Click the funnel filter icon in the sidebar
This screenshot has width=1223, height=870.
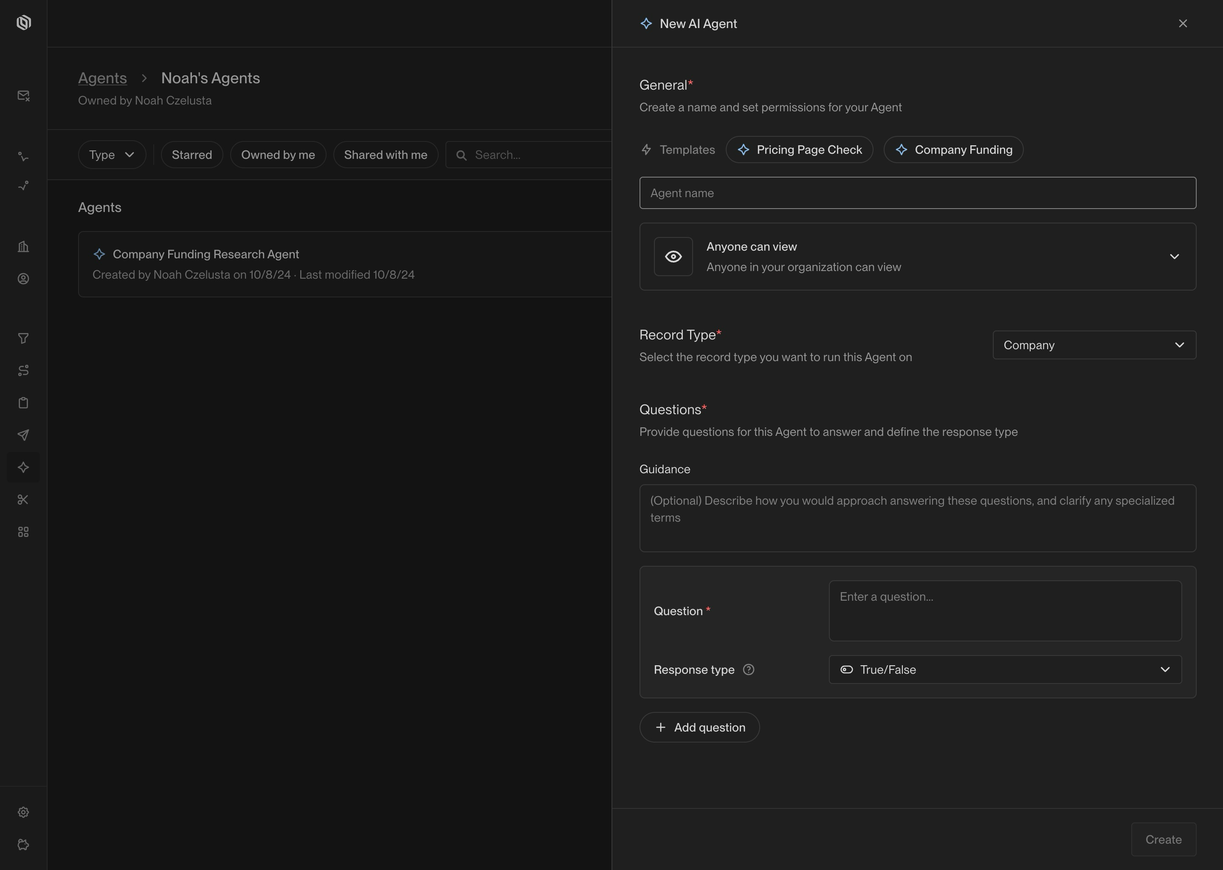[23, 338]
